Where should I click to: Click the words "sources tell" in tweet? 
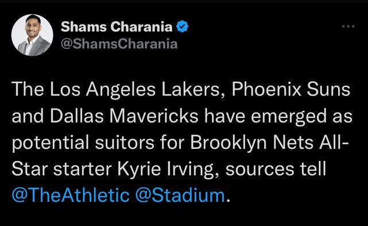276,169
